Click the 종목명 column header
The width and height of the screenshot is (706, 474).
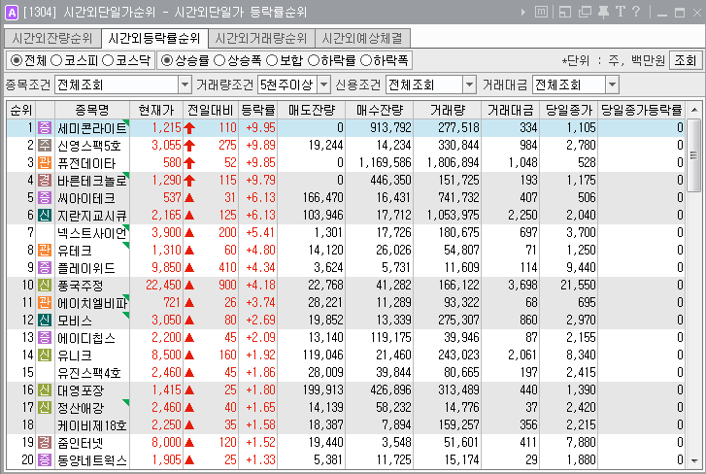tap(92, 110)
